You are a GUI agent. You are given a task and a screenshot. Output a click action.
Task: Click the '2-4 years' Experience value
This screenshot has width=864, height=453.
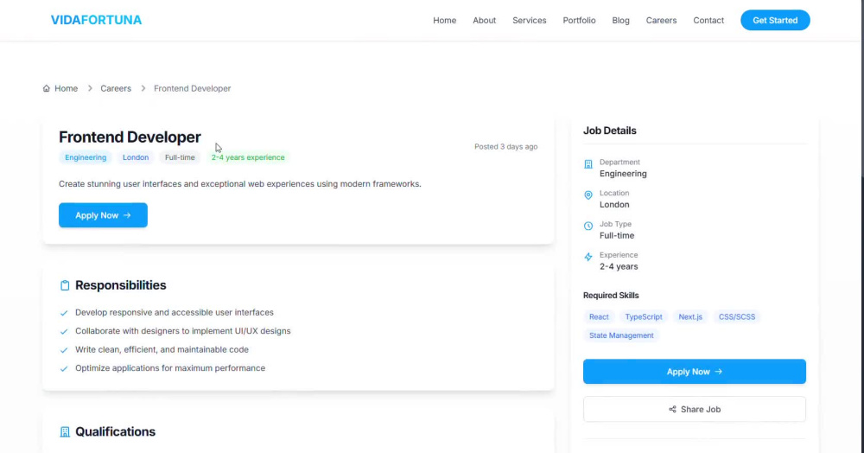coord(619,267)
